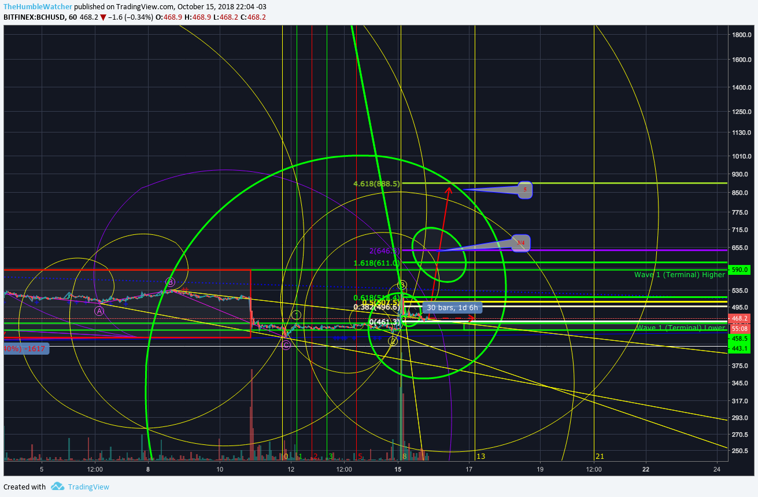Click the 850.0 price scale label
The image size is (758, 497).
tap(740, 193)
